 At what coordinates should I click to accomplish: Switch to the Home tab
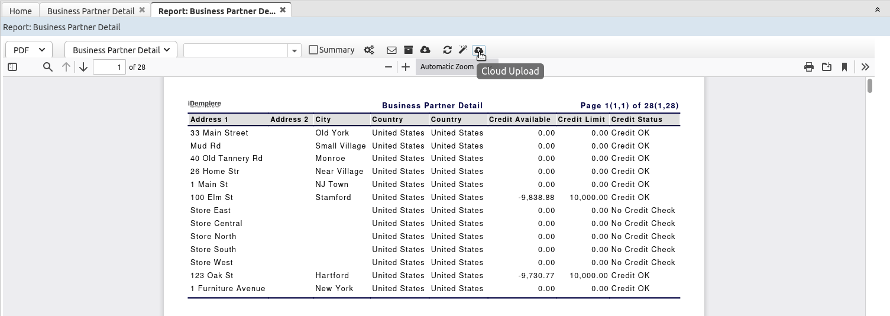[x=21, y=11]
